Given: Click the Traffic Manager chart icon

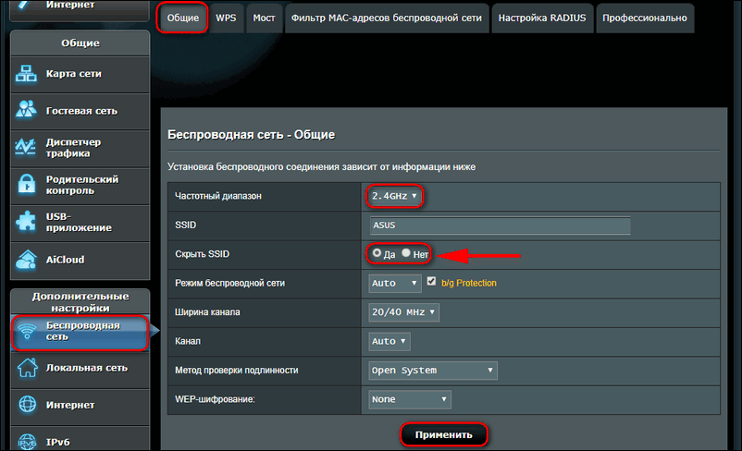Looking at the screenshot, I should coord(26,148).
